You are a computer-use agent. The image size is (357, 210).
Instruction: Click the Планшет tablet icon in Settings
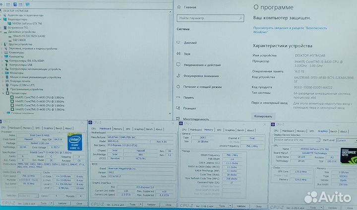coord(178,108)
